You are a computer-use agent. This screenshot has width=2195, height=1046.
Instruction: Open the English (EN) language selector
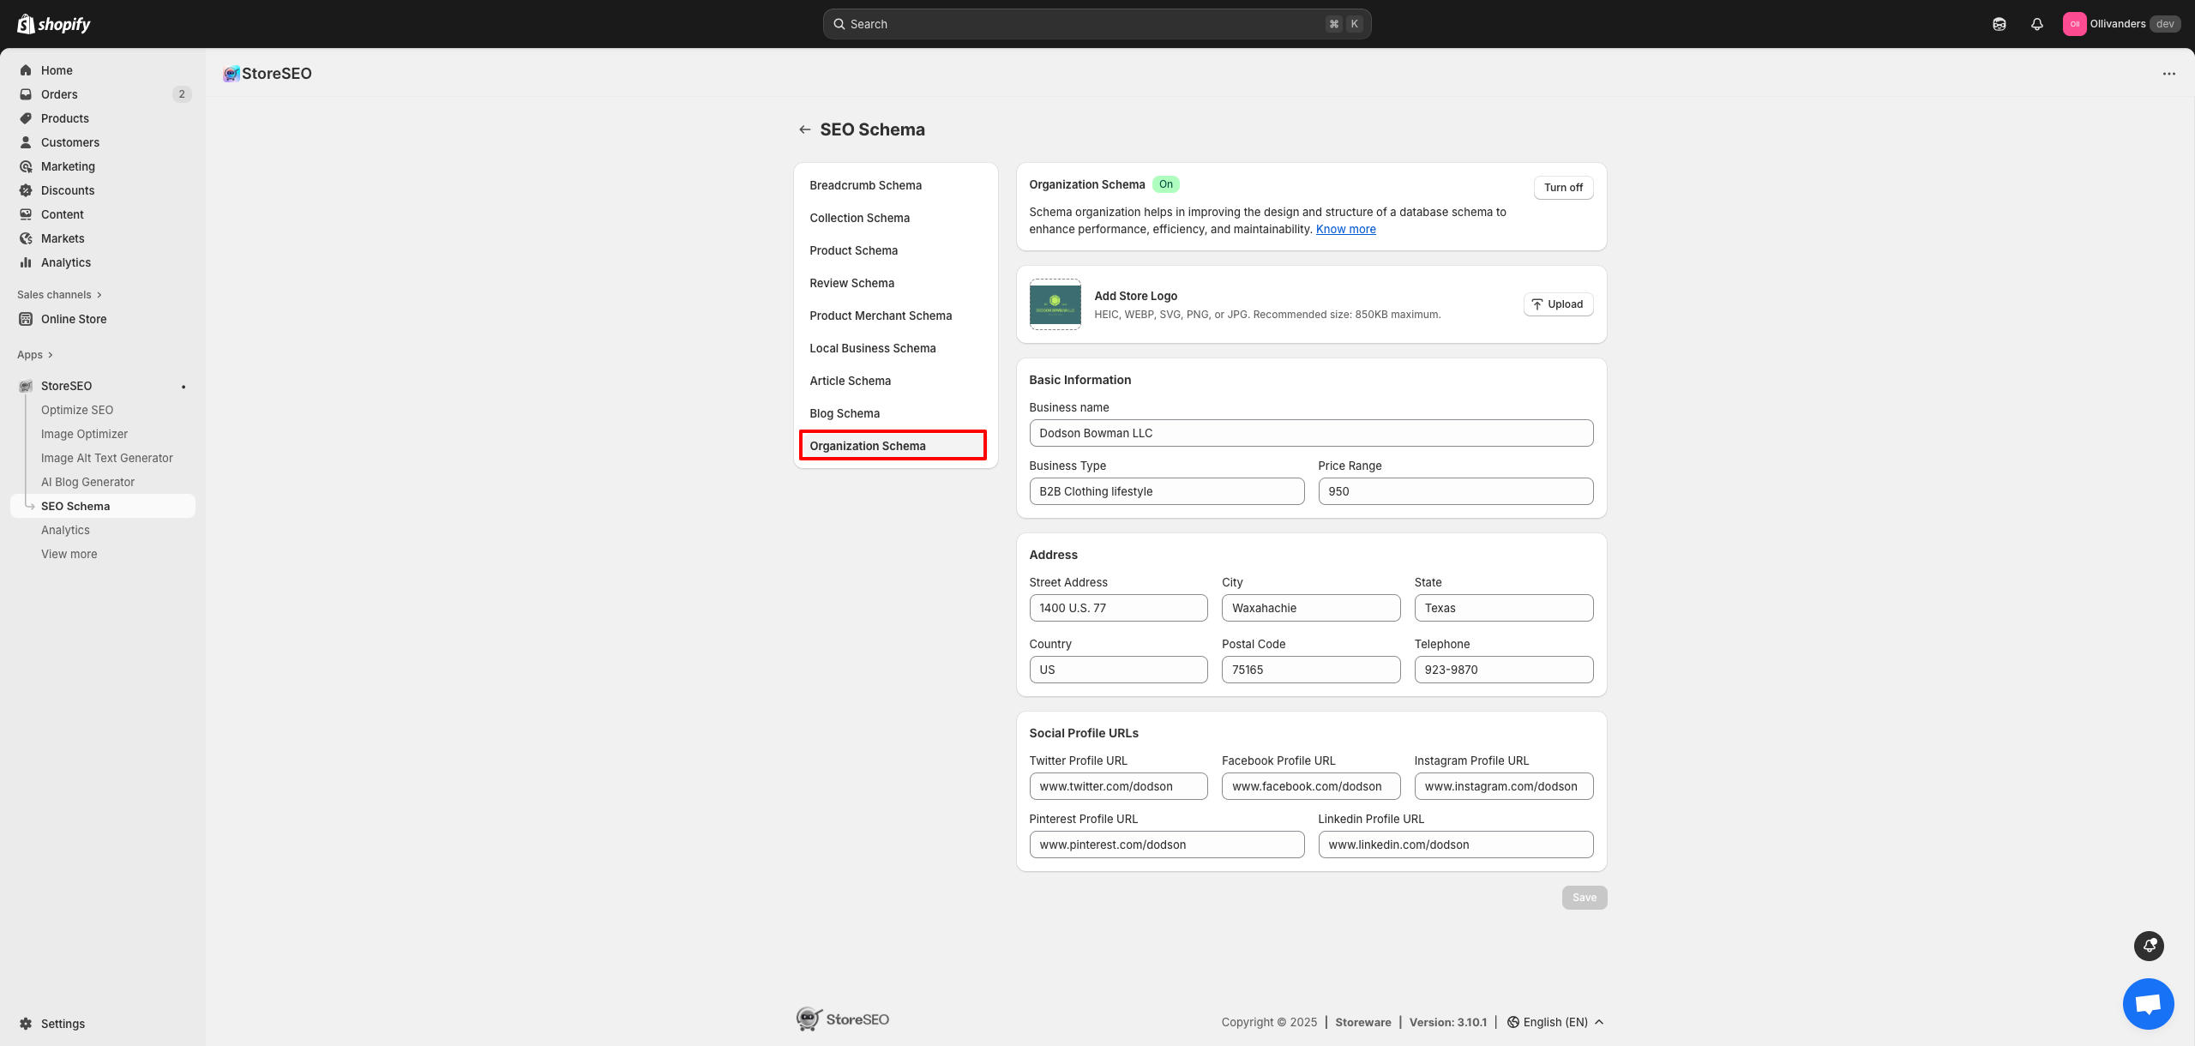[1554, 1021]
